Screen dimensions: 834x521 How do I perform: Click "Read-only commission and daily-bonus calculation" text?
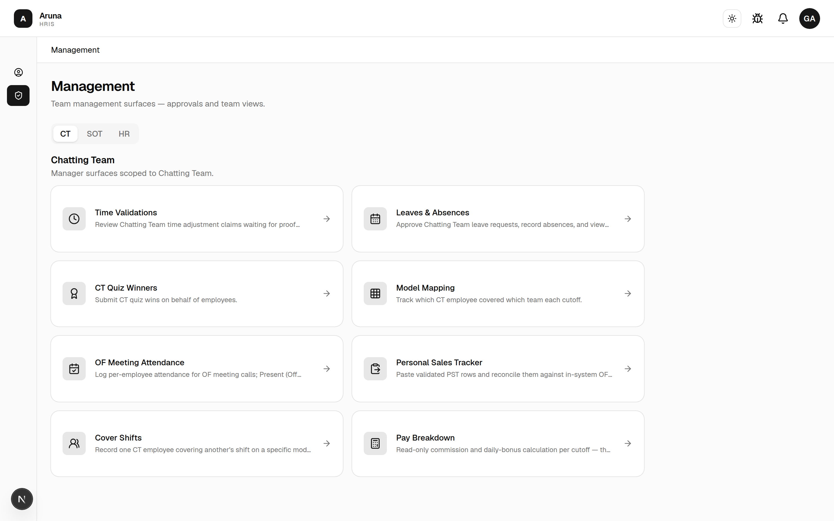pos(503,450)
